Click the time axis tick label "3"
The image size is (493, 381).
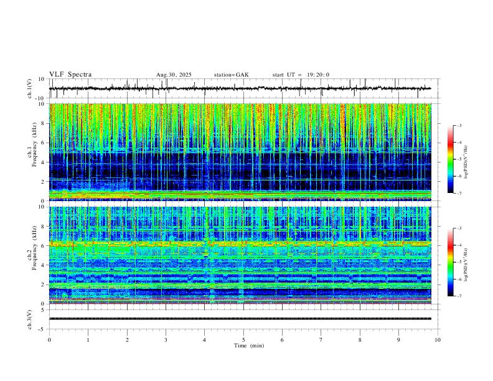[x=166, y=340]
